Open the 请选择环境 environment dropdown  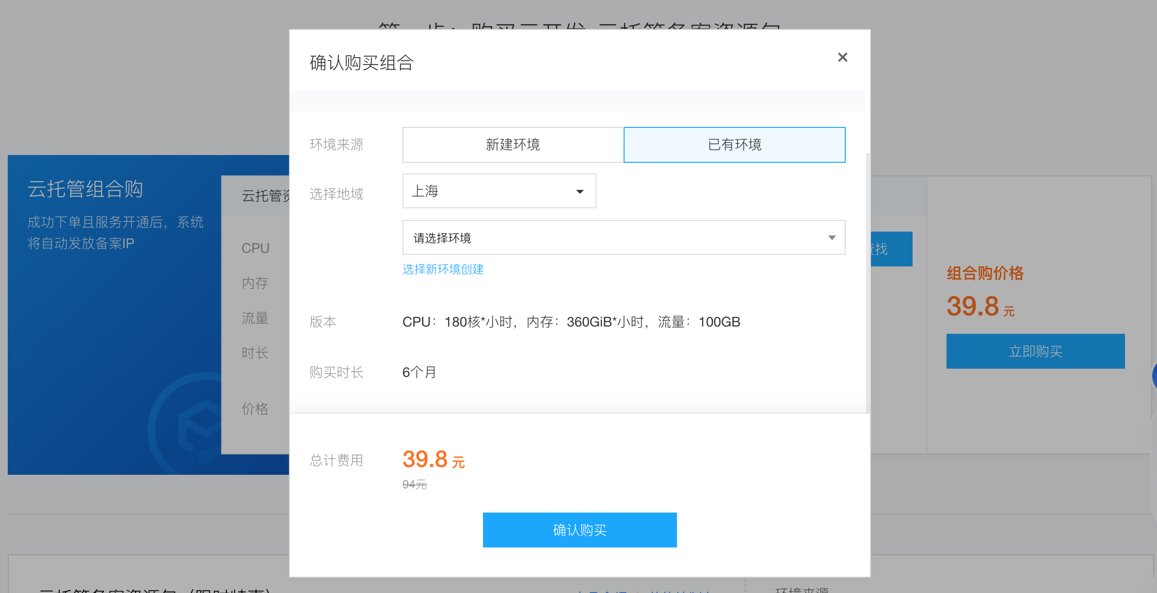pos(623,237)
